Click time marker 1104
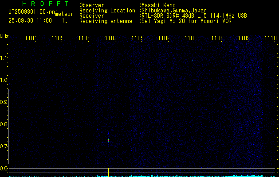The width and height of the screenshot is (279, 177). [x=110, y=38]
